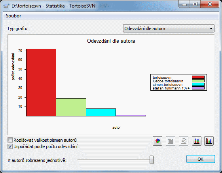222x173 pixels.
Task: Click the red tortoisesvn bar in chart
Action: coord(41,82)
